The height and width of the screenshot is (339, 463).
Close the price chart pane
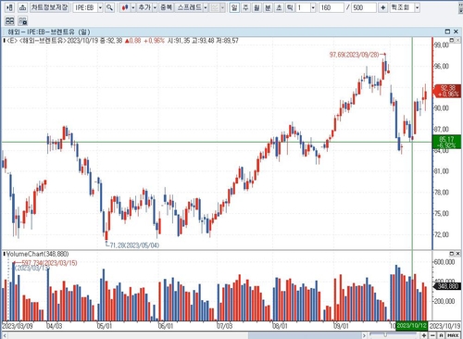point(457,40)
